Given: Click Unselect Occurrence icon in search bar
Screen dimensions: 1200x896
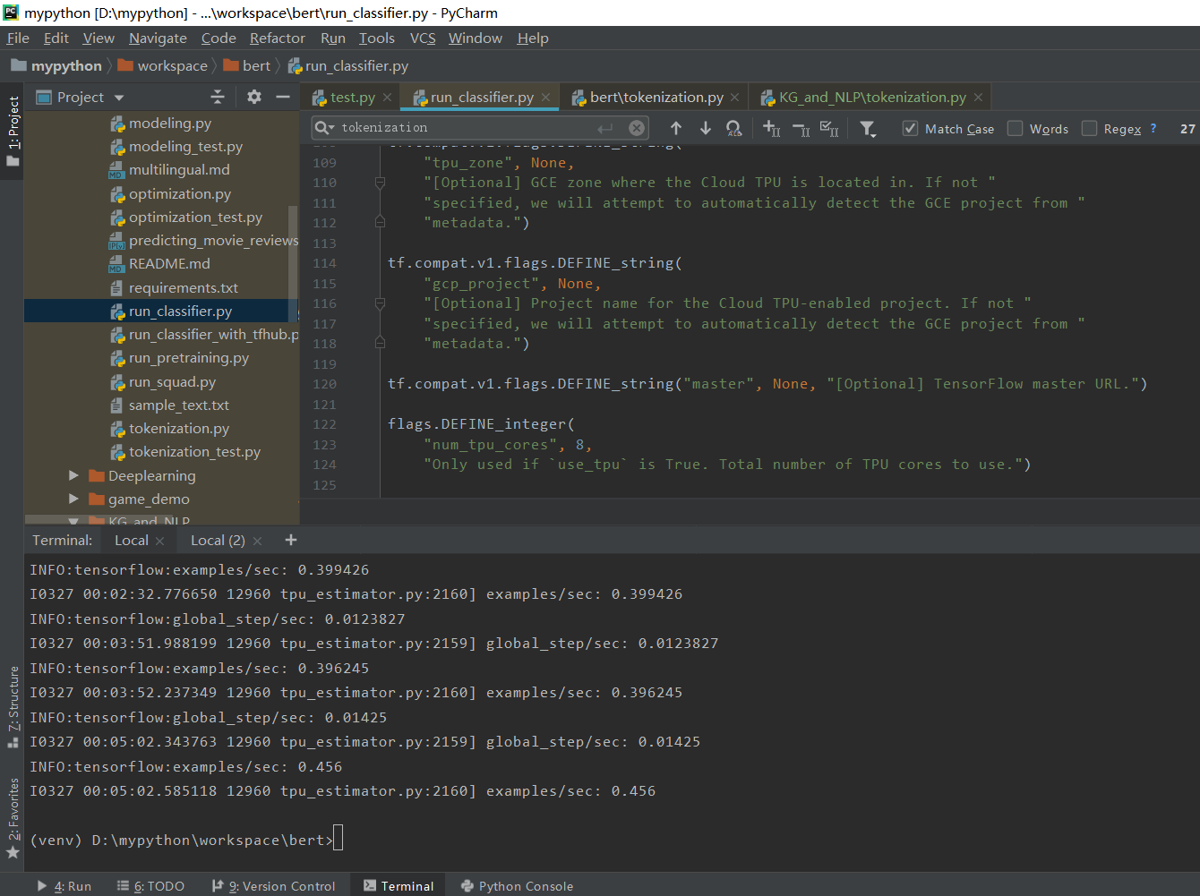Looking at the screenshot, I should pyautogui.click(x=801, y=128).
